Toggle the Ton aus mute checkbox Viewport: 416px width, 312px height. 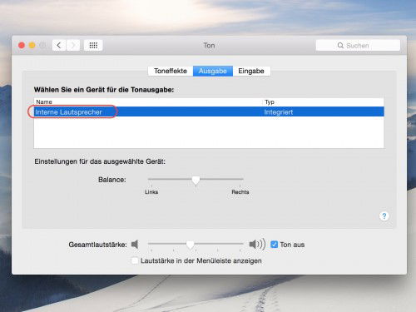pos(274,245)
